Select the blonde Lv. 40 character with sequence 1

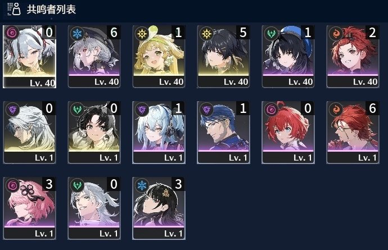click(x=159, y=57)
